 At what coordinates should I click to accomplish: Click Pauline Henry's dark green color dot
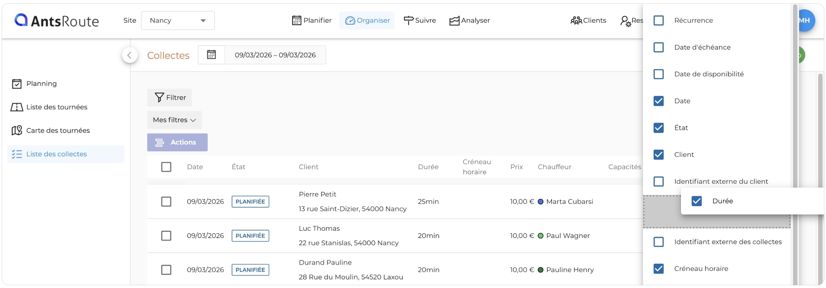click(x=540, y=270)
